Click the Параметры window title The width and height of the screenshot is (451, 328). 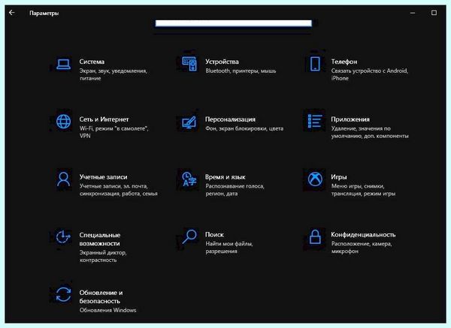44,13
